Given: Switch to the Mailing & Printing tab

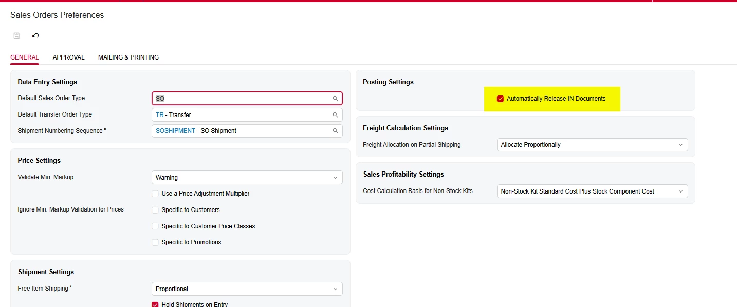Looking at the screenshot, I should click(128, 57).
